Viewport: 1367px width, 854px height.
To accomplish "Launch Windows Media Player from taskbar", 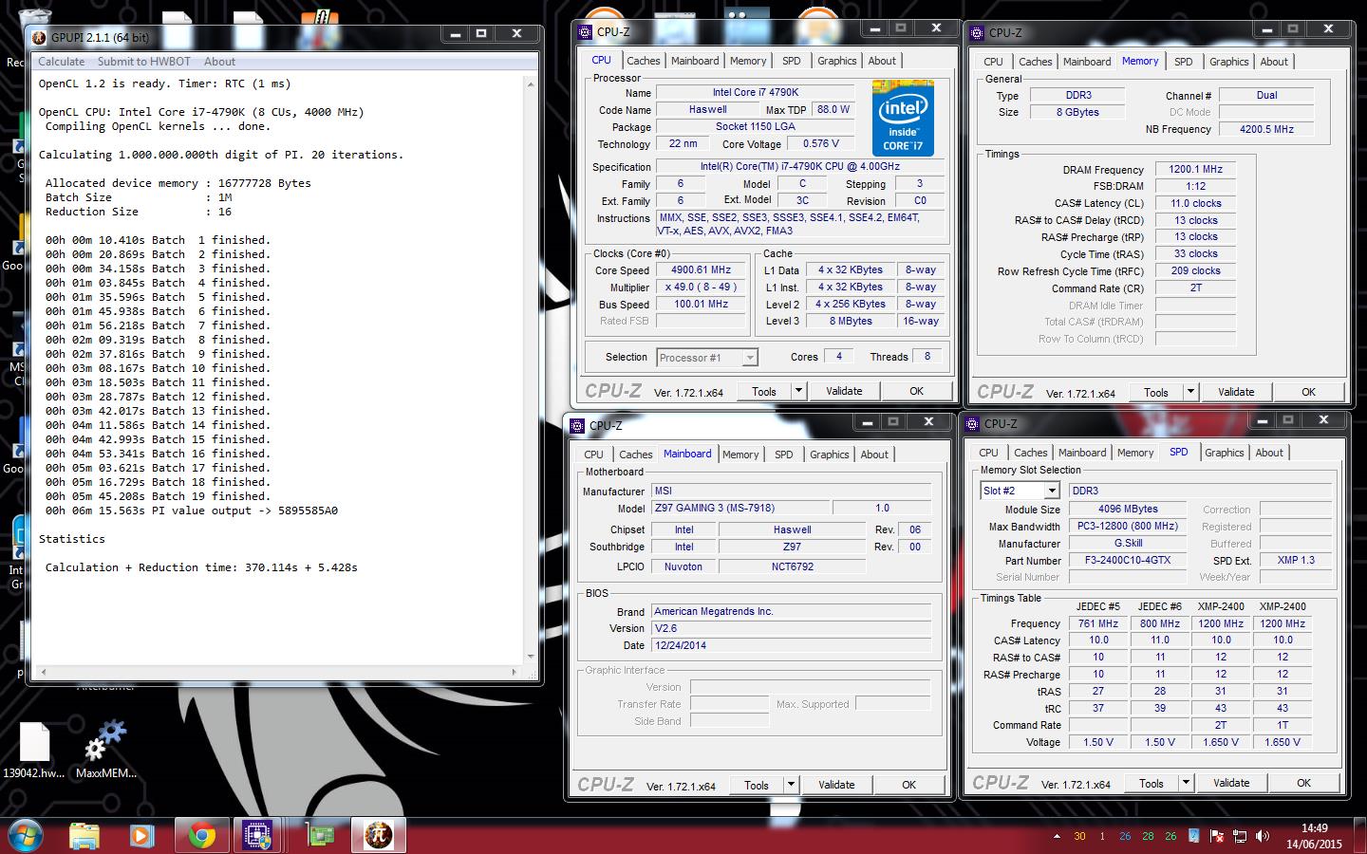I will pos(141,836).
